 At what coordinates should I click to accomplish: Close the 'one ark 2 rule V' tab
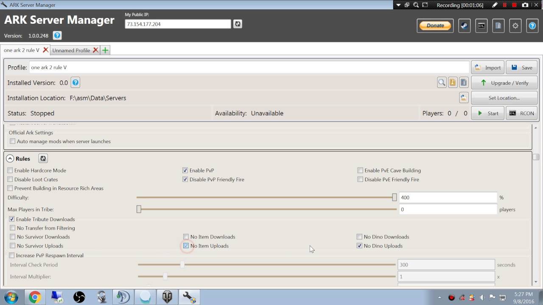click(x=45, y=50)
